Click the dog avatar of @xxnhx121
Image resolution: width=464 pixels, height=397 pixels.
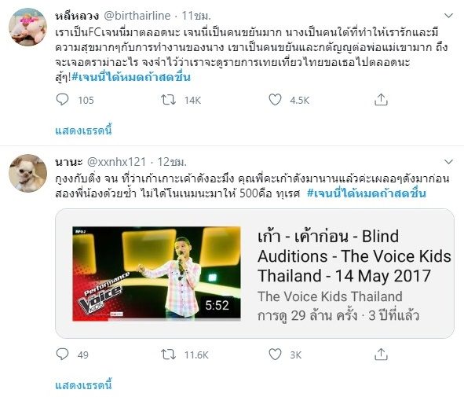point(27,173)
